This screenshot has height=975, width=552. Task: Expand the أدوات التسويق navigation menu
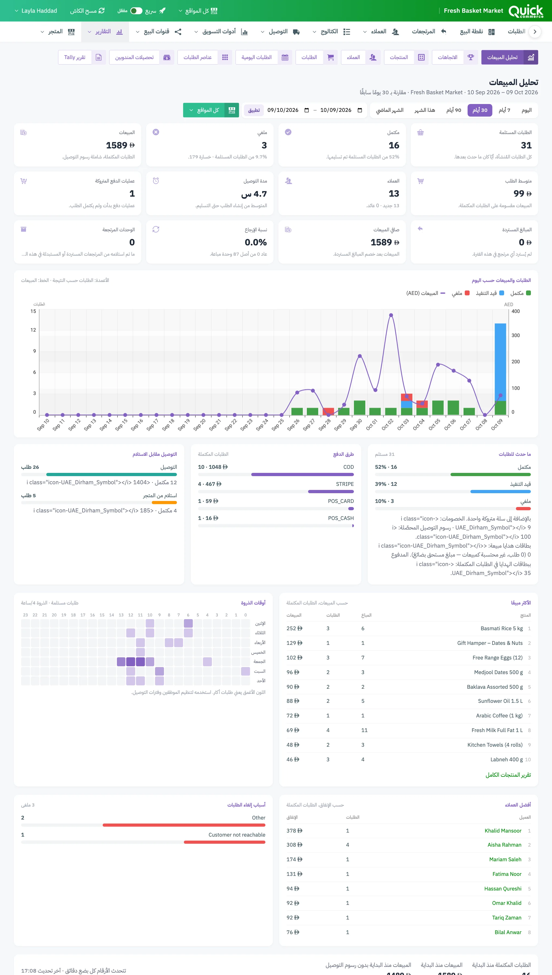(221, 31)
